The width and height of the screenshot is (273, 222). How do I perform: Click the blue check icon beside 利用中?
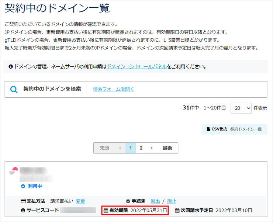[x=23, y=186]
